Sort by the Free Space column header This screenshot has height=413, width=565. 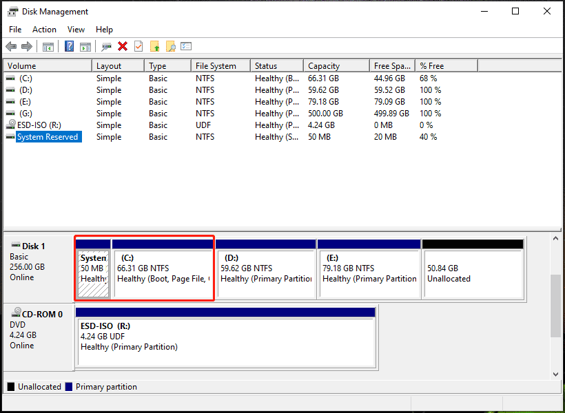[x=393, y=66]
